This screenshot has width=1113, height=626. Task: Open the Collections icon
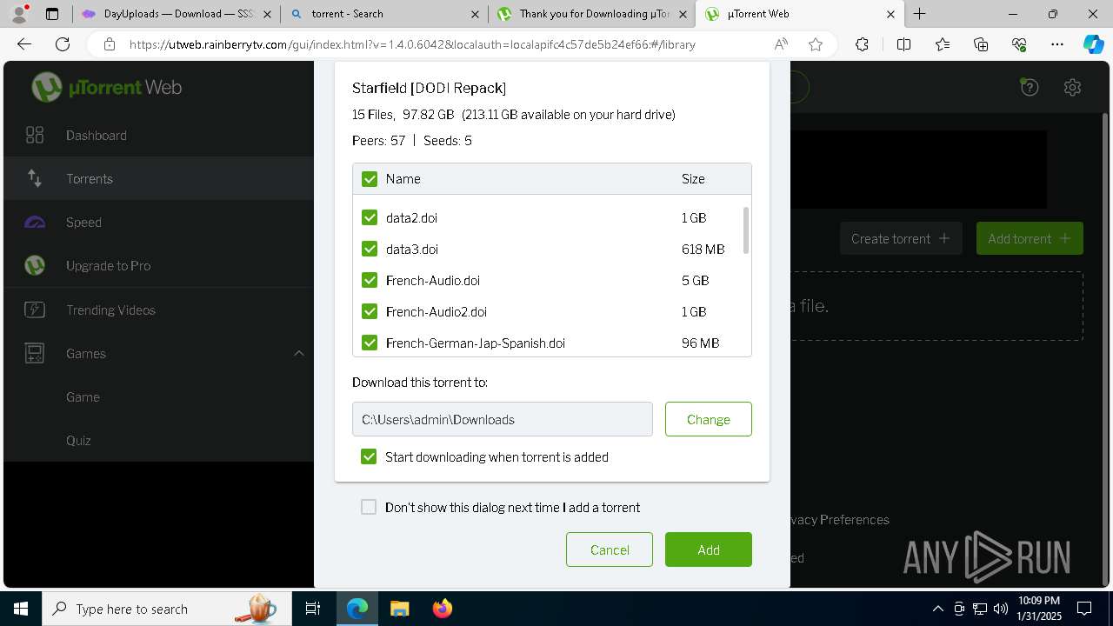(x=981, y=44)
